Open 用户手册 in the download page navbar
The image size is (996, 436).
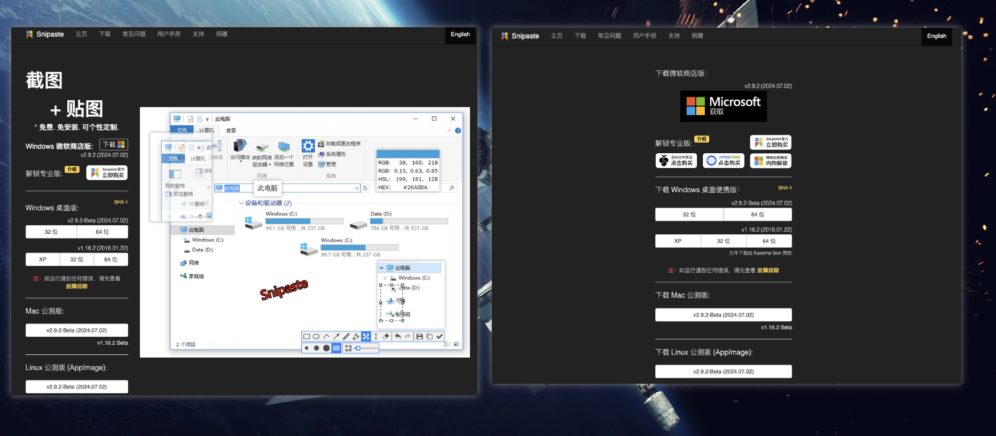(x=644, y=36)
